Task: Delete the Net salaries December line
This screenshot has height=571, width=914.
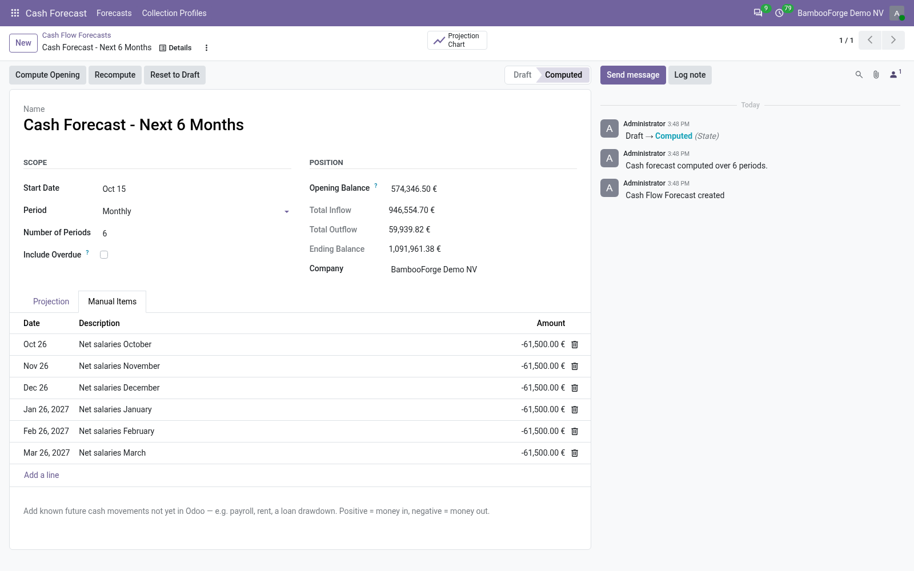Action: point(575,388)
